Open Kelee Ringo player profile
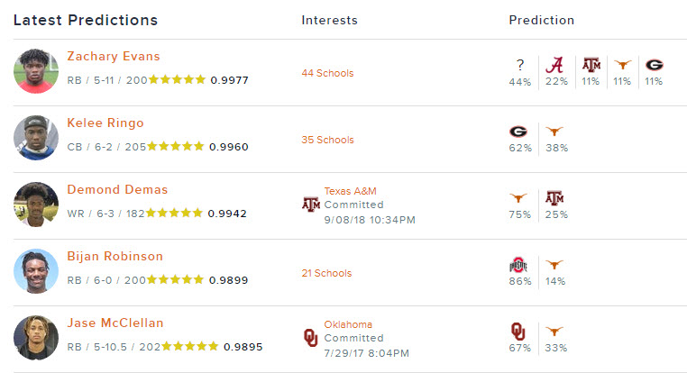 [105, 123]
